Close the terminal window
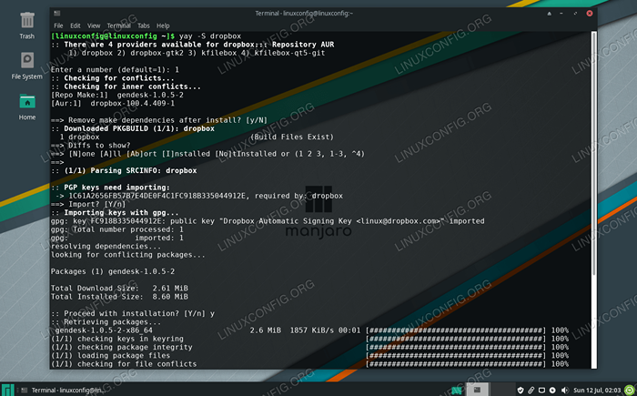 coord(589,14)
